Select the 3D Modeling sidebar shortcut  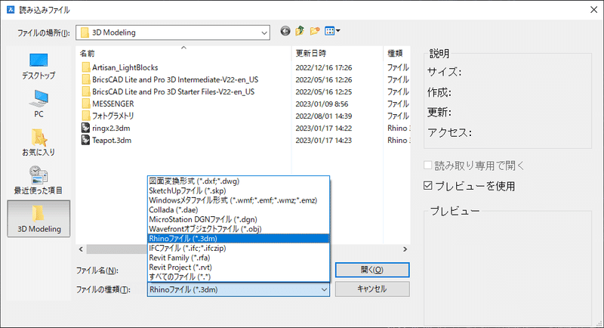tap(39, 218)
